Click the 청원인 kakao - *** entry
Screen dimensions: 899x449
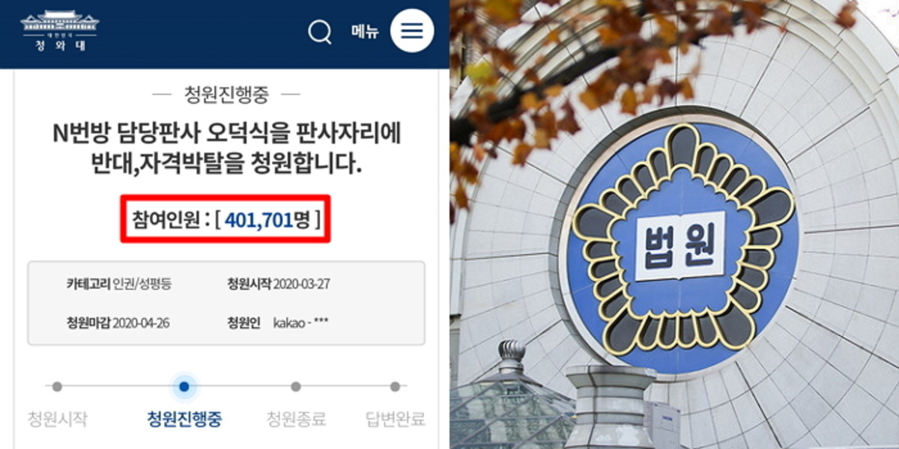click(277, 323)
